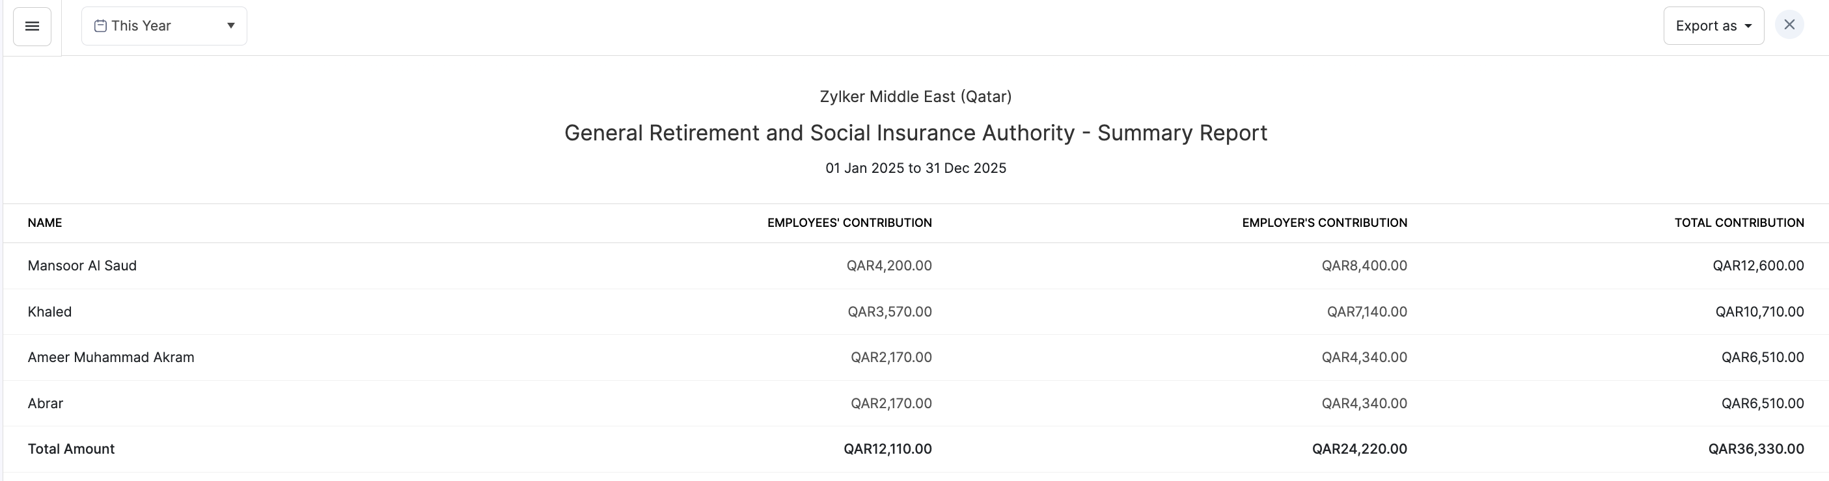Click the report date range text
Viewport: 1829px width, 481px height.
915,168
